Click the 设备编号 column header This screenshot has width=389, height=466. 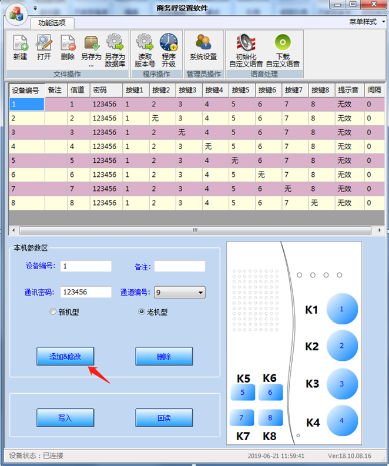(26, 90)
